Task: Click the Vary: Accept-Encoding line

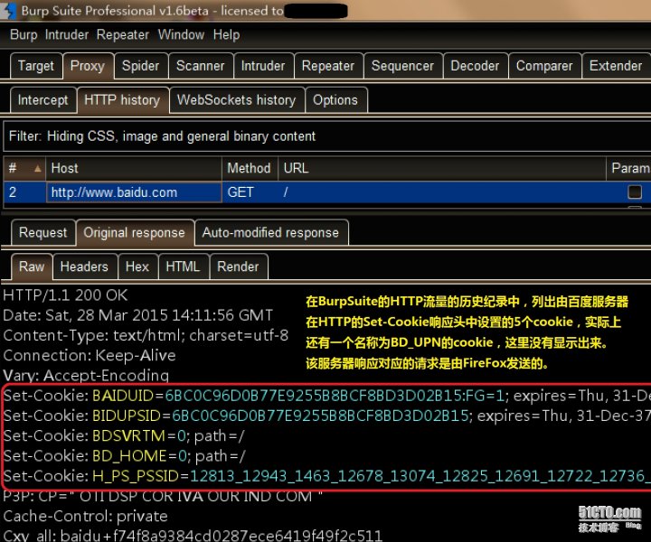Action: tap(86, 375)
